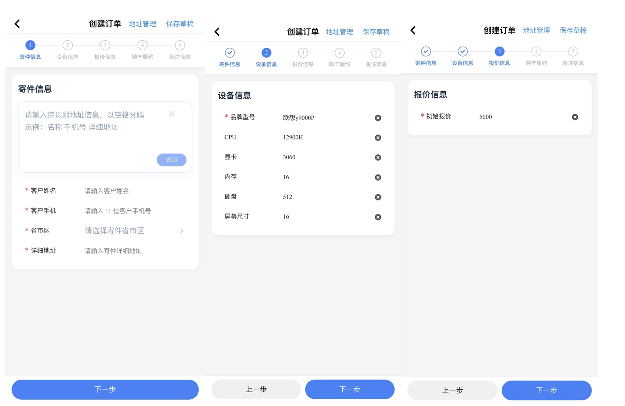The image size is (625, 406).
Task: Clear the address recognition text box
Action: (172, 114)
